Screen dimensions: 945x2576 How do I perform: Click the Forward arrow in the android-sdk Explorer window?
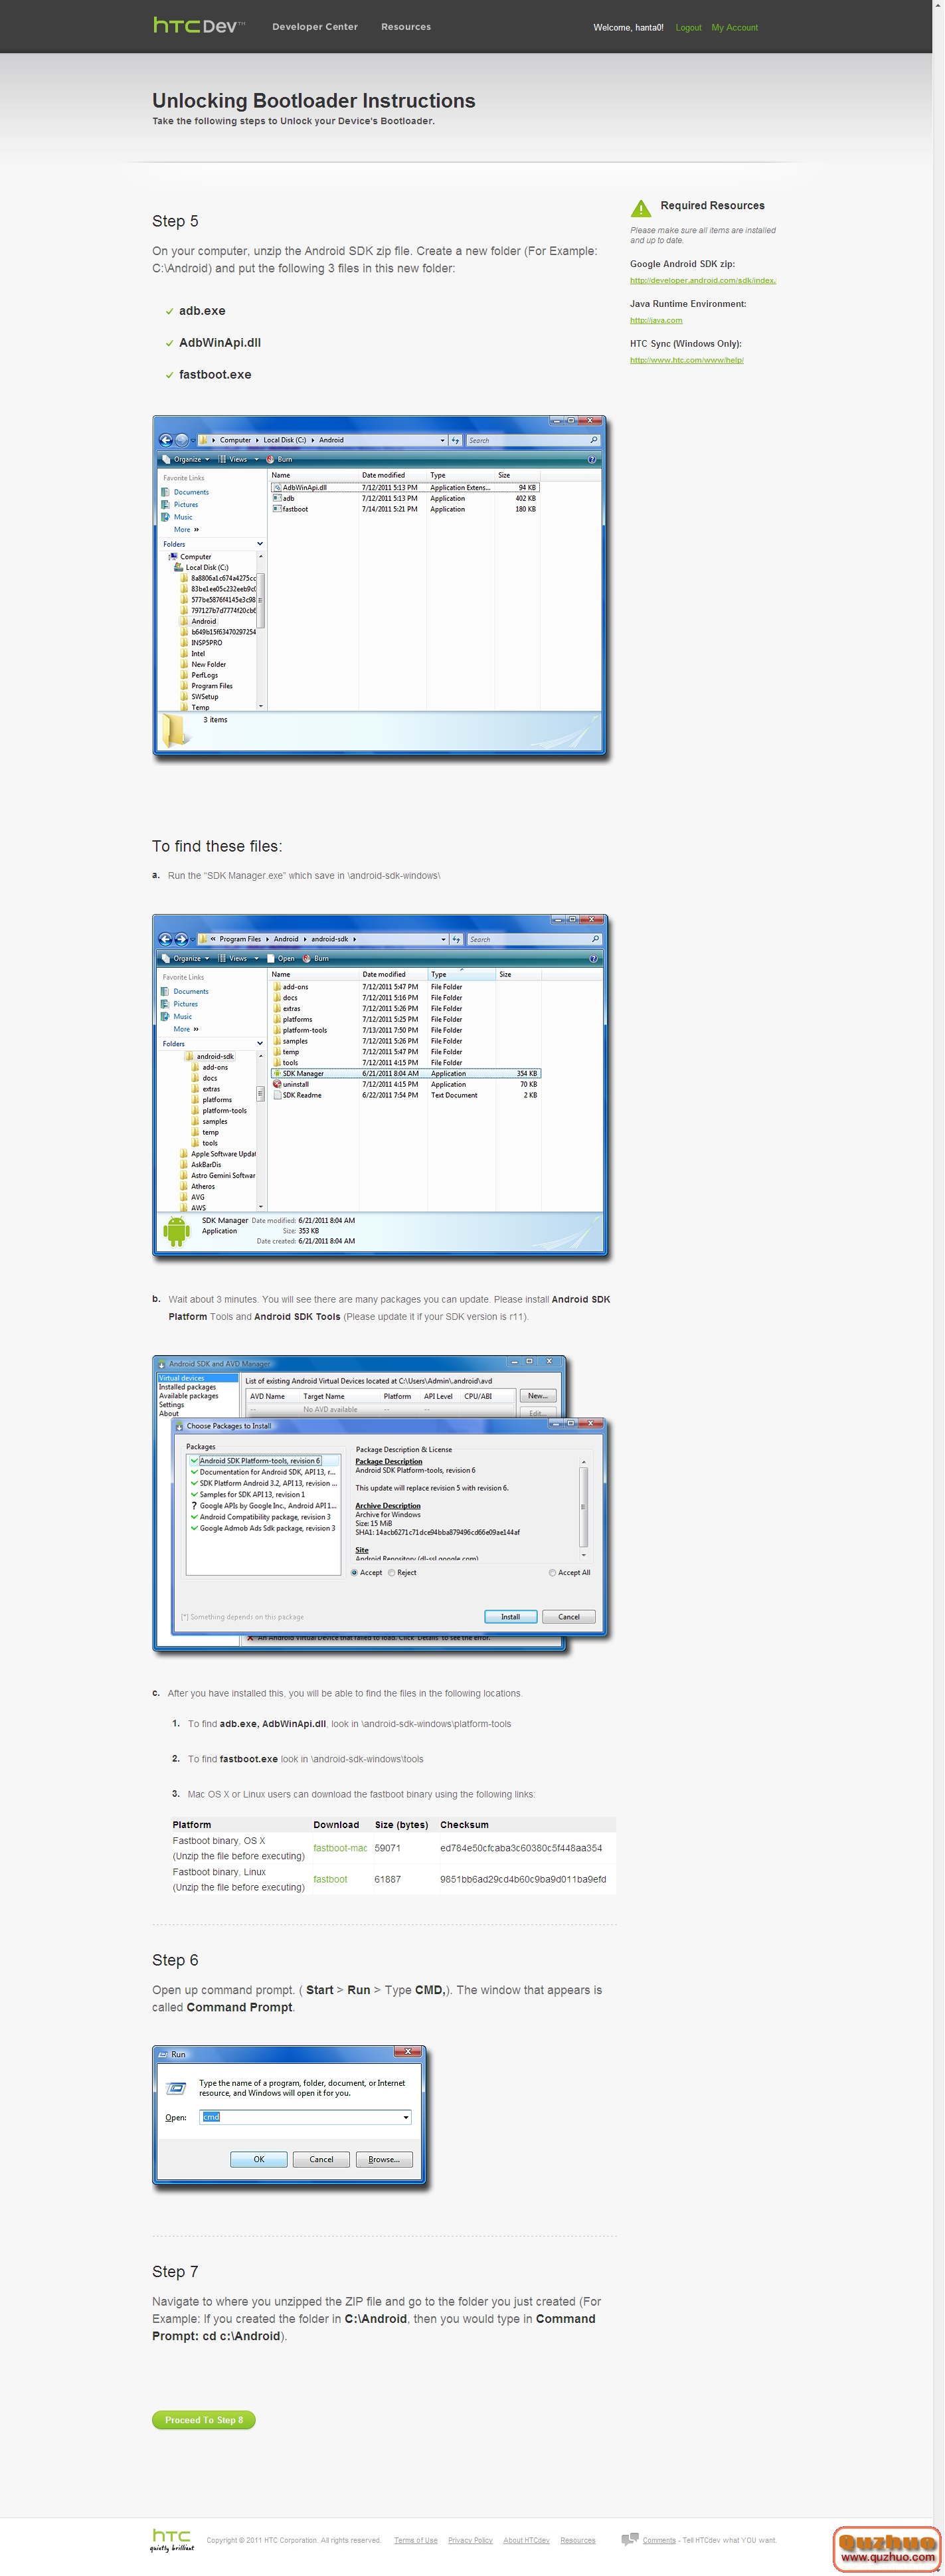(181, 939)
